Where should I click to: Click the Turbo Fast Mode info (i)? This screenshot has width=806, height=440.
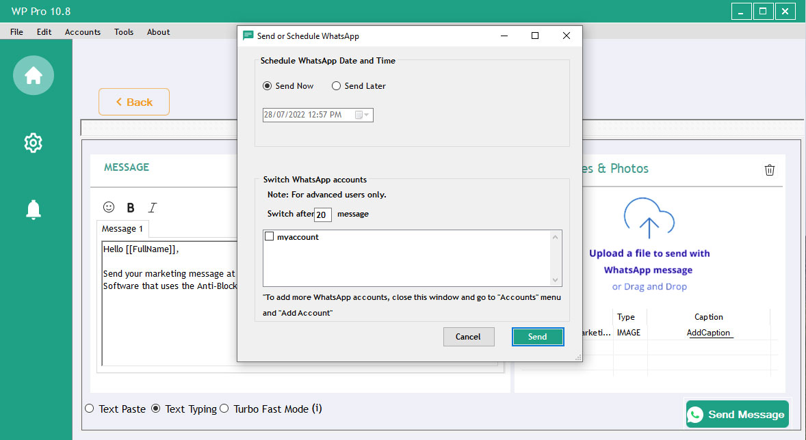point(317,409)
